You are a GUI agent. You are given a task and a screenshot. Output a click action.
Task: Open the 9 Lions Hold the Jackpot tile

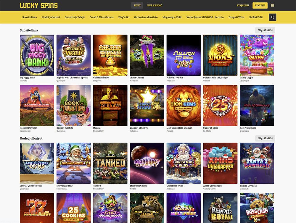point(220,55)
